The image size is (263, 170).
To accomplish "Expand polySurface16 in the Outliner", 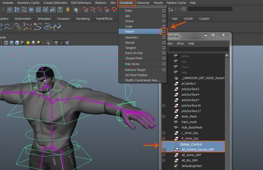I will [164, 106].
